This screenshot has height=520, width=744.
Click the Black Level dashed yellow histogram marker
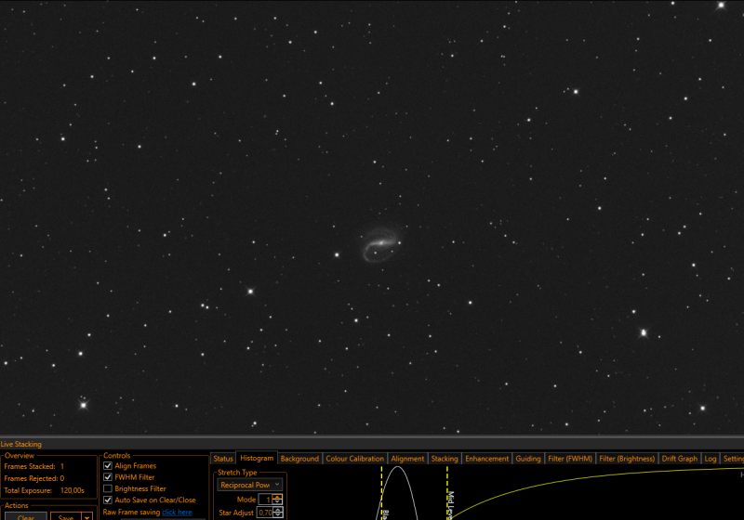click(x=381, y=492)
